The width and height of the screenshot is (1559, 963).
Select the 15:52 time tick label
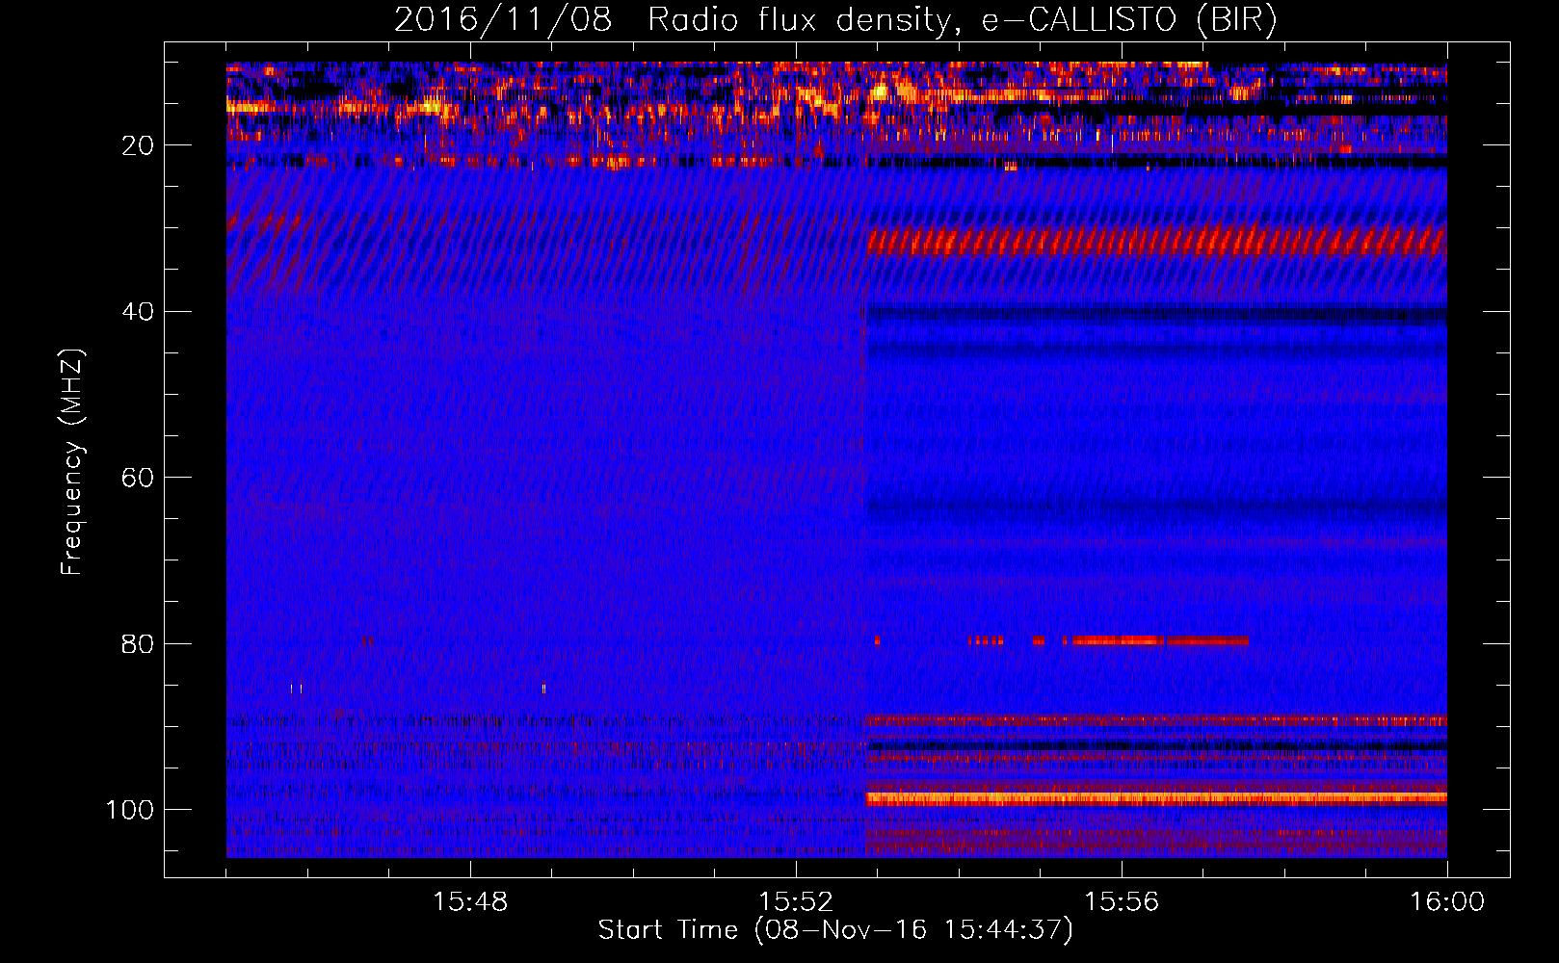[796, 901]
